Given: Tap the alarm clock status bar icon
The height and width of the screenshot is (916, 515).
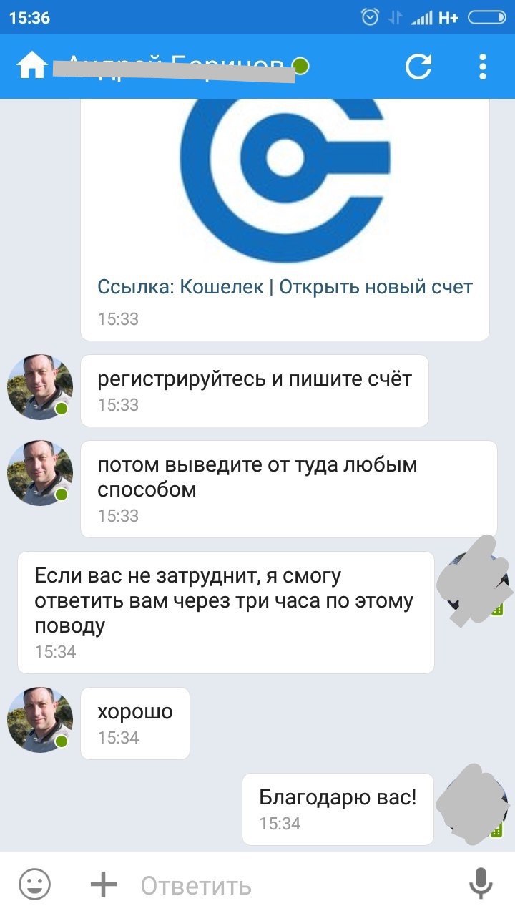Looking at the screenshot, I should (370, 17).
